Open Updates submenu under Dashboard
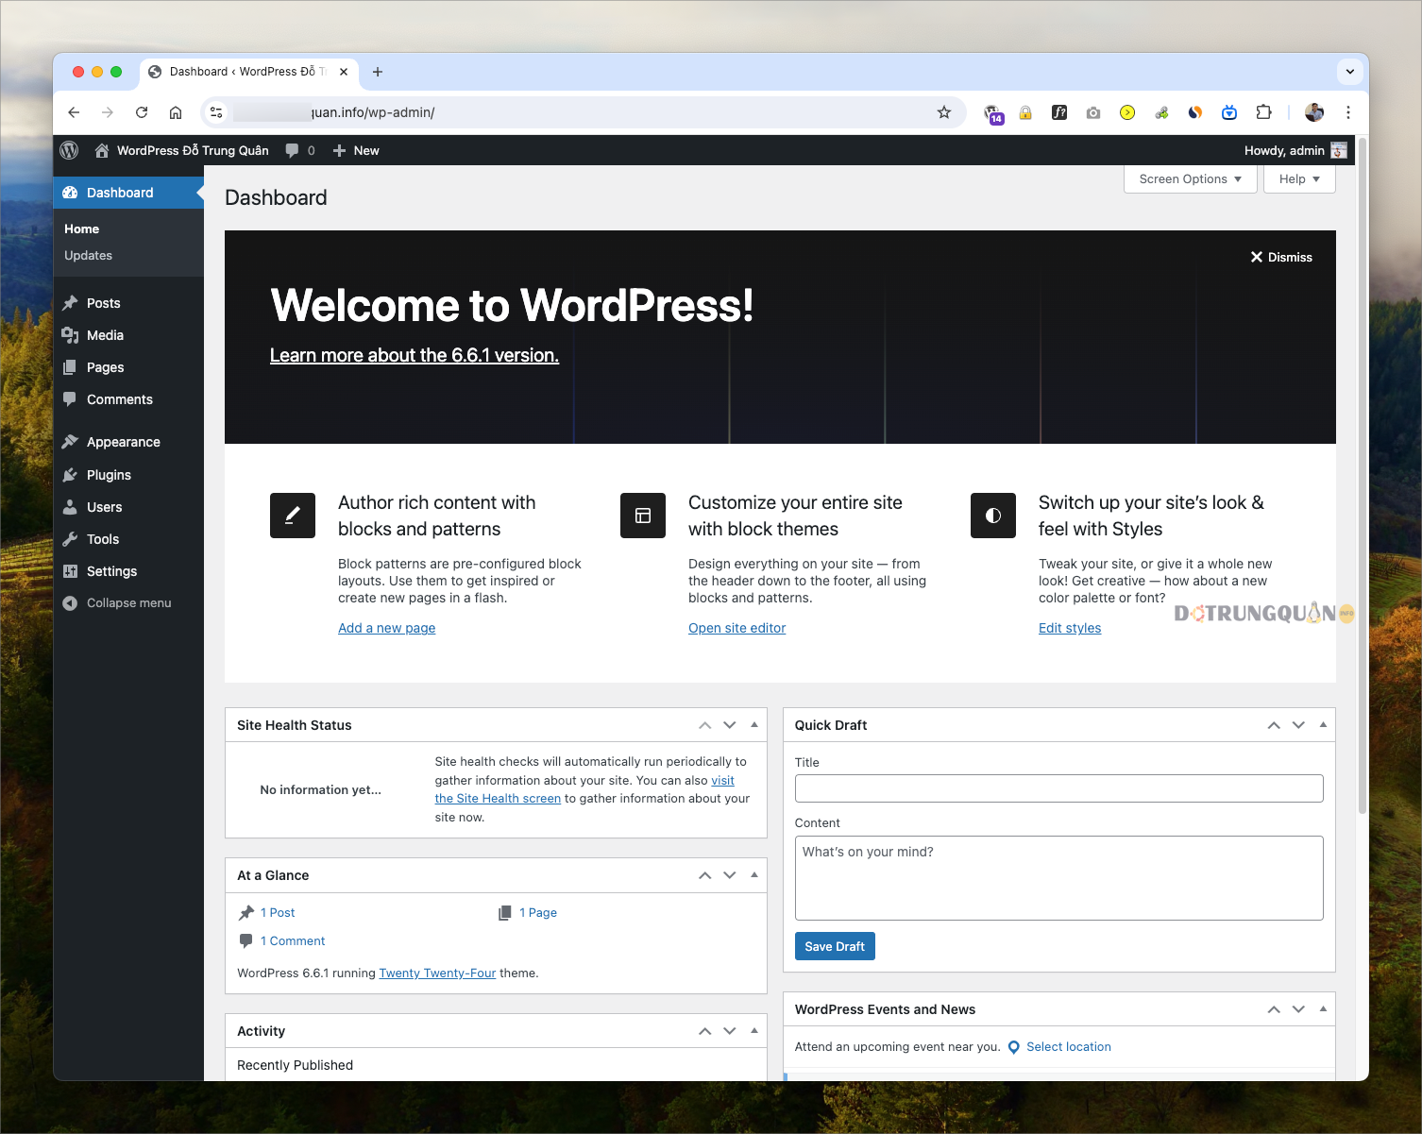Image resolution: width=1422 pixels, height=1134 pixels. pos(88,256)
